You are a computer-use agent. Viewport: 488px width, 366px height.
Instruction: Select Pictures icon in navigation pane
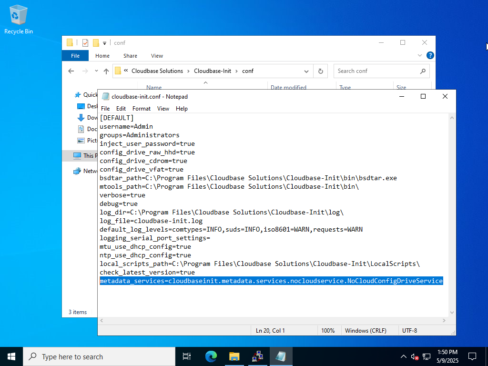point(81,141)
